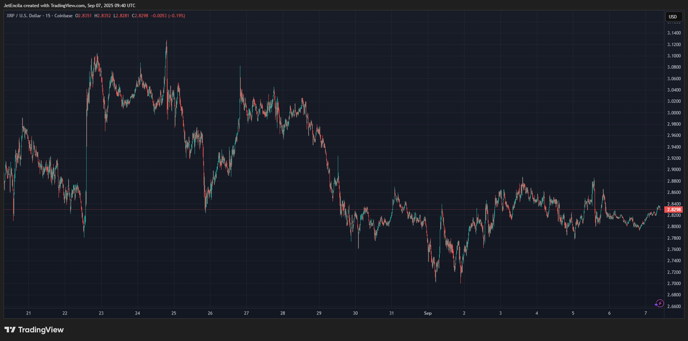
Task: Click the 2.6600 price scale label
Action: click(x=674, y=306)
